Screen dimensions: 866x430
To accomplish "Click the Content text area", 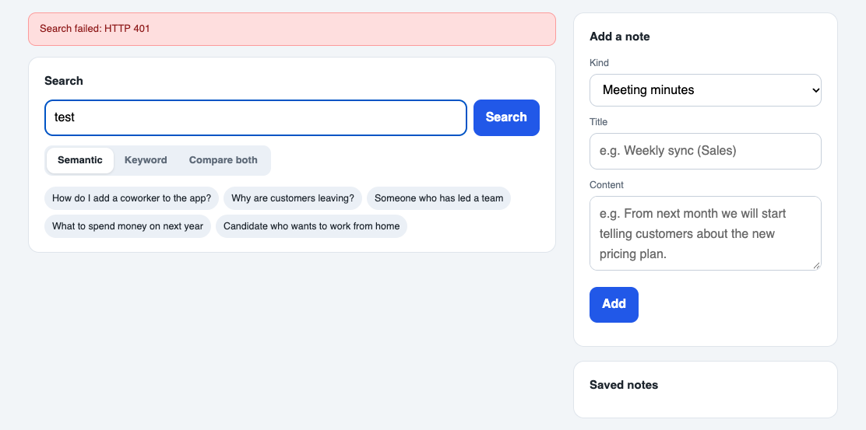I will click(706, 233).
